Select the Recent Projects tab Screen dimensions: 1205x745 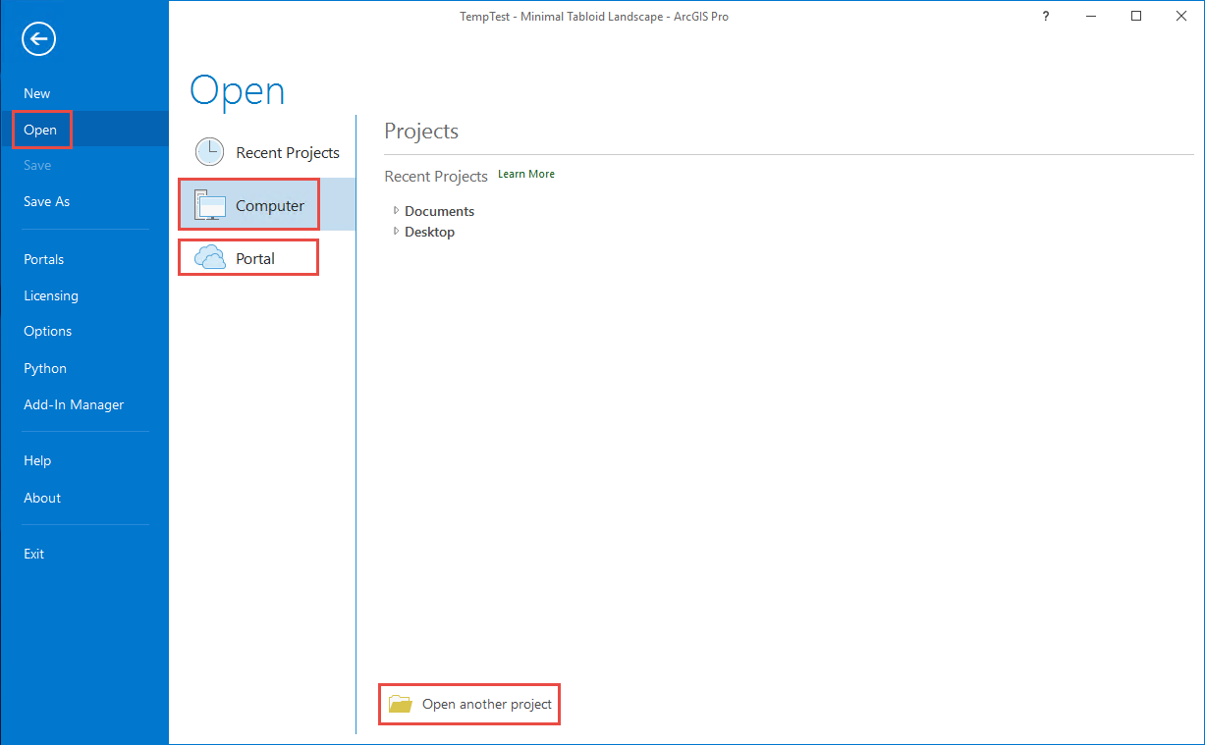coord(288,152)
